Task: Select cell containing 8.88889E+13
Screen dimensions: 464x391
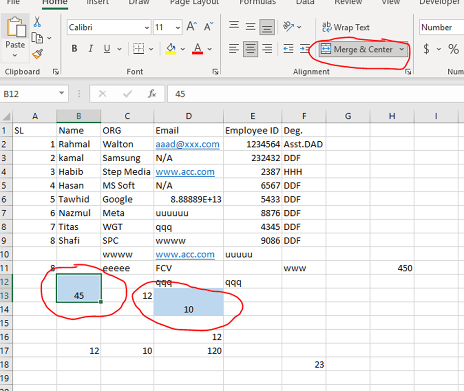Action: [188, 199]
